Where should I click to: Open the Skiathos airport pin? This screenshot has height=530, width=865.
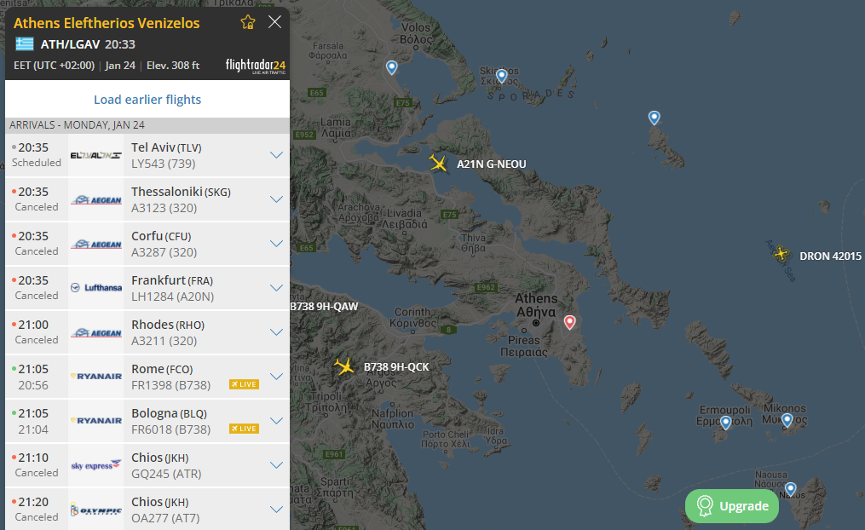pos(502,76)
